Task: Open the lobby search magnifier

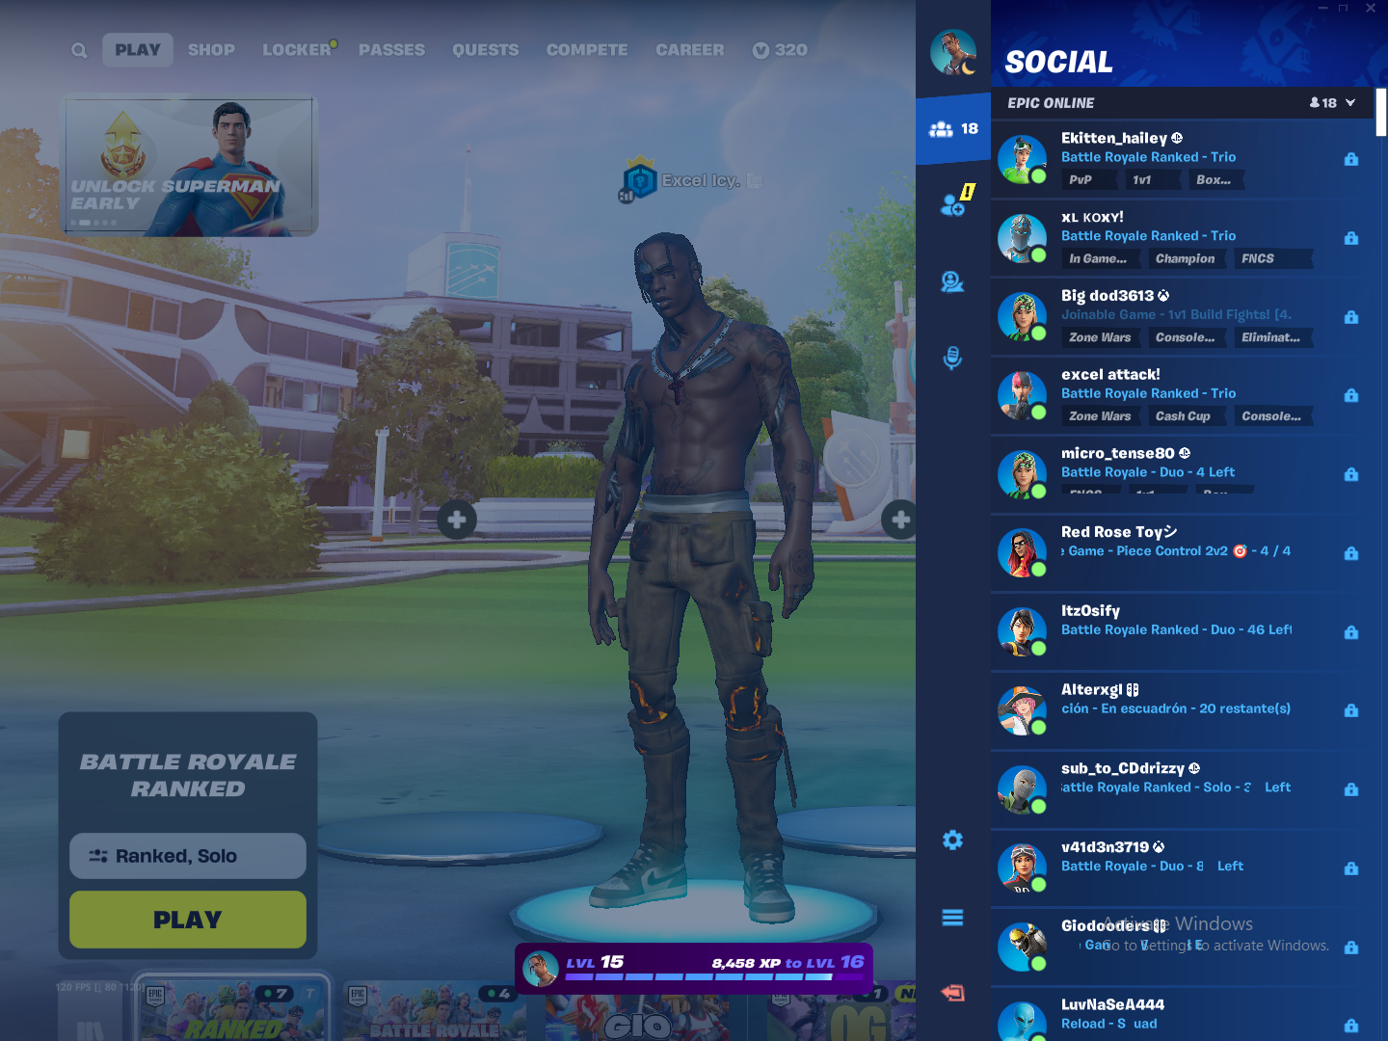Action: (x=79, y=50)
